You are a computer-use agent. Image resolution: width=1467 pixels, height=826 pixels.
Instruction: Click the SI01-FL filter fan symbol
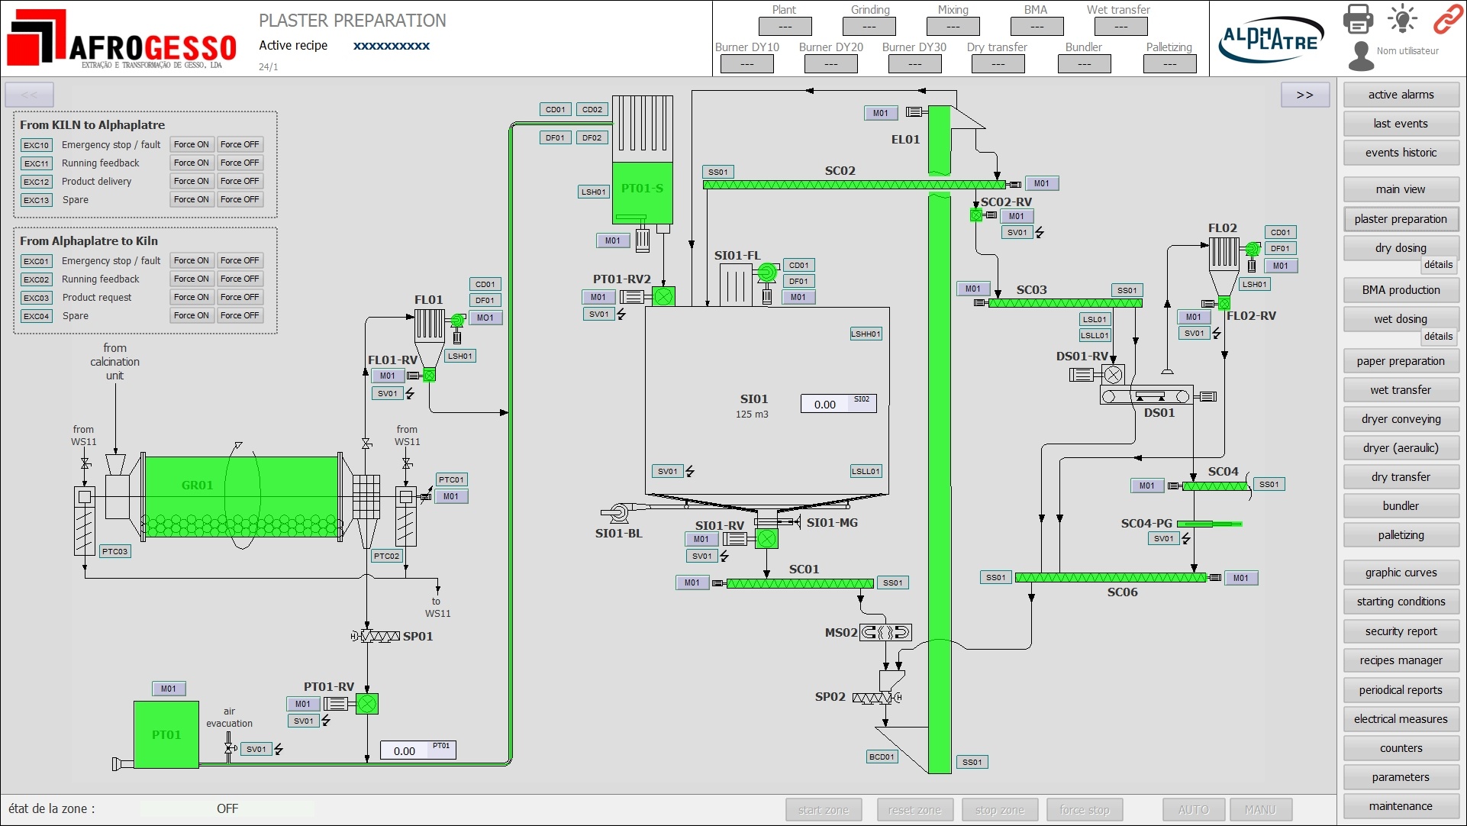pos(766,273)
